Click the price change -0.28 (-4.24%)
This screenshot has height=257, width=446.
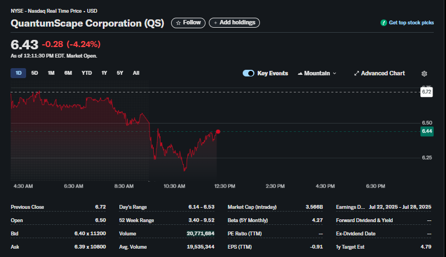[71, 44]
